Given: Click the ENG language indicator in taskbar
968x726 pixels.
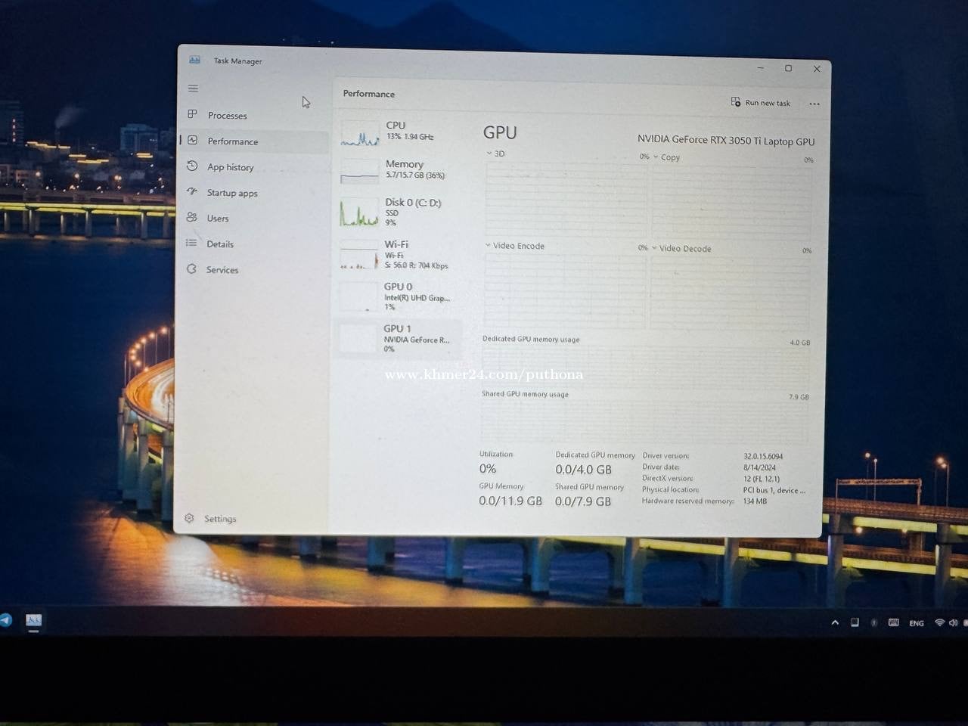Looking at the screenshot, I should click(x=916, y=623).
